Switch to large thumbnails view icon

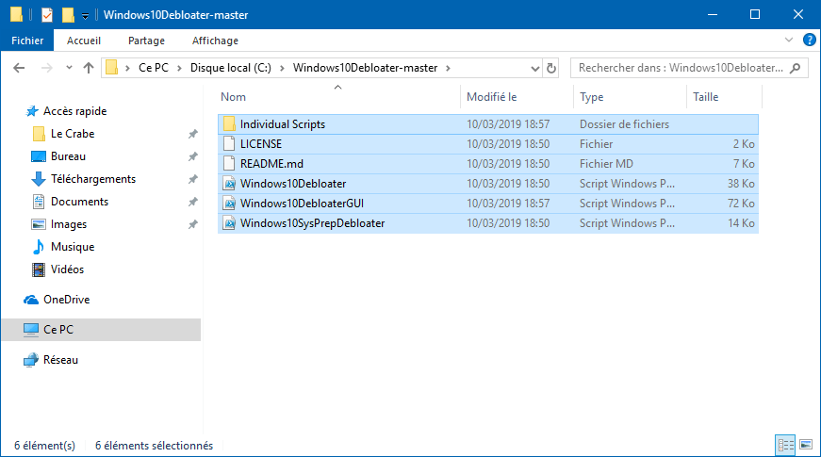806,445
